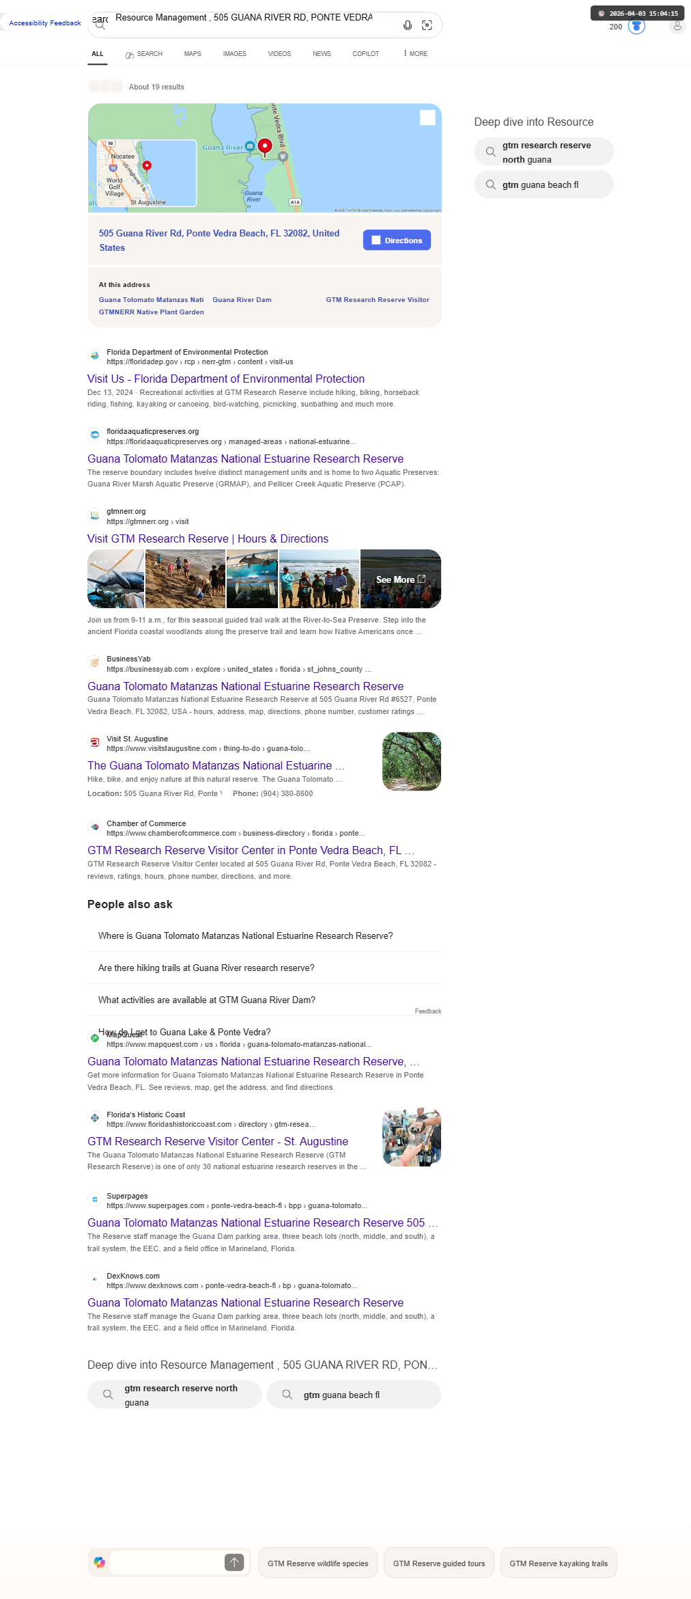Click Florida's Historic Coast result thumbnail

[412, 1137]
